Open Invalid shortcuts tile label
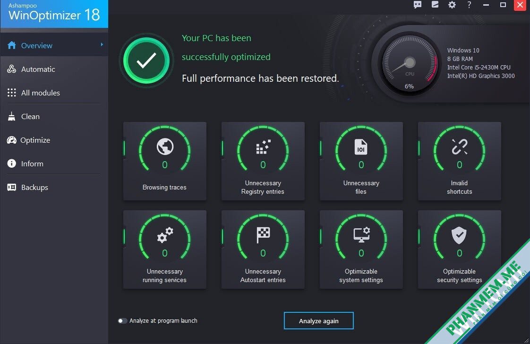The width and height of the screenshot is (530, 344). 459,188
